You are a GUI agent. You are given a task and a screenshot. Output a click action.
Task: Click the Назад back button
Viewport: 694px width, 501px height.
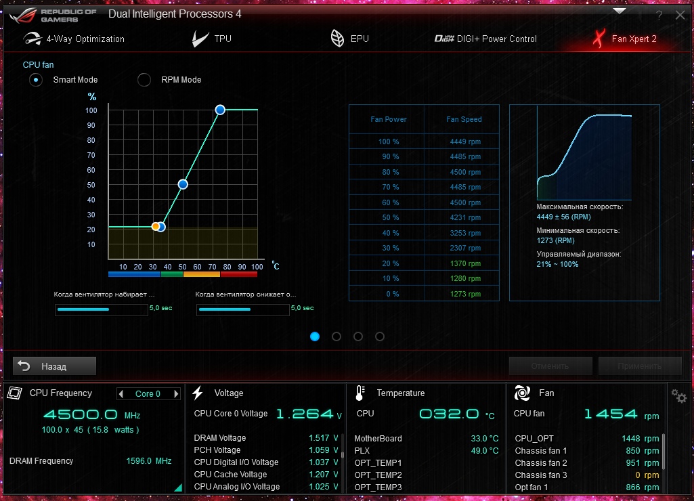[x=54, y=366]
